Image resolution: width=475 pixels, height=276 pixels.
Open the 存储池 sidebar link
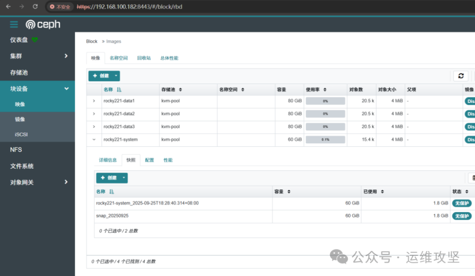[19, 73]
